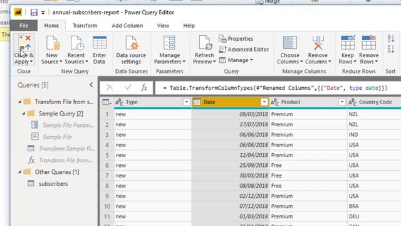Screen dimensions: 401x226
Task: Expand the New Source dropdown
Action: point(61,62)
